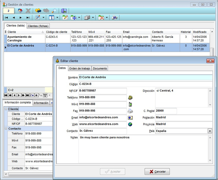This screenshot has height=180, width=218.
Task: Click the asterisk bookmark button in grid navigator
Action: pyautogui.click(x=36, y=95)
